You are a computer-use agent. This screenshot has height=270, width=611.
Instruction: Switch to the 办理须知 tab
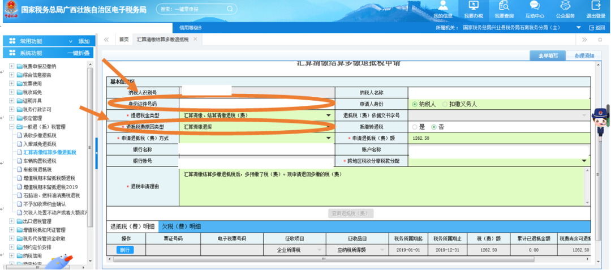[584, 55]
